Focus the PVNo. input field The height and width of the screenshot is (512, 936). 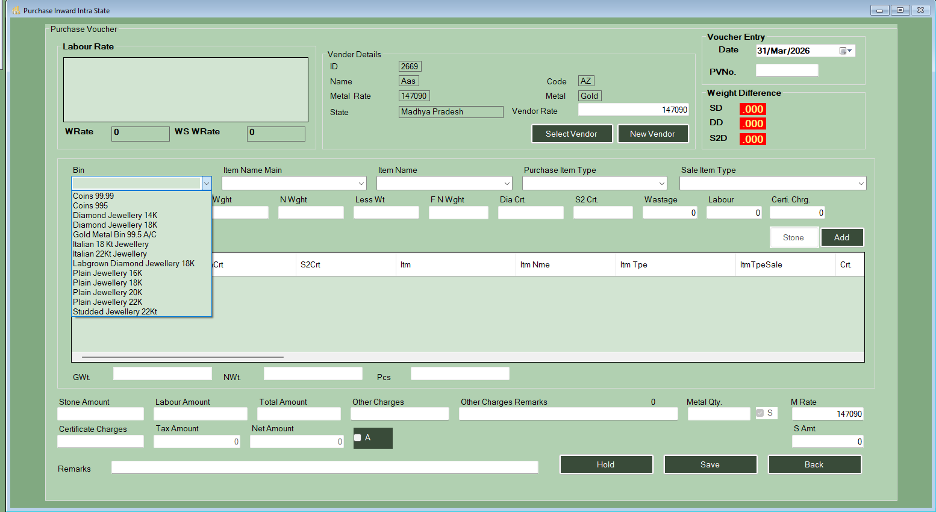[787, 70]
